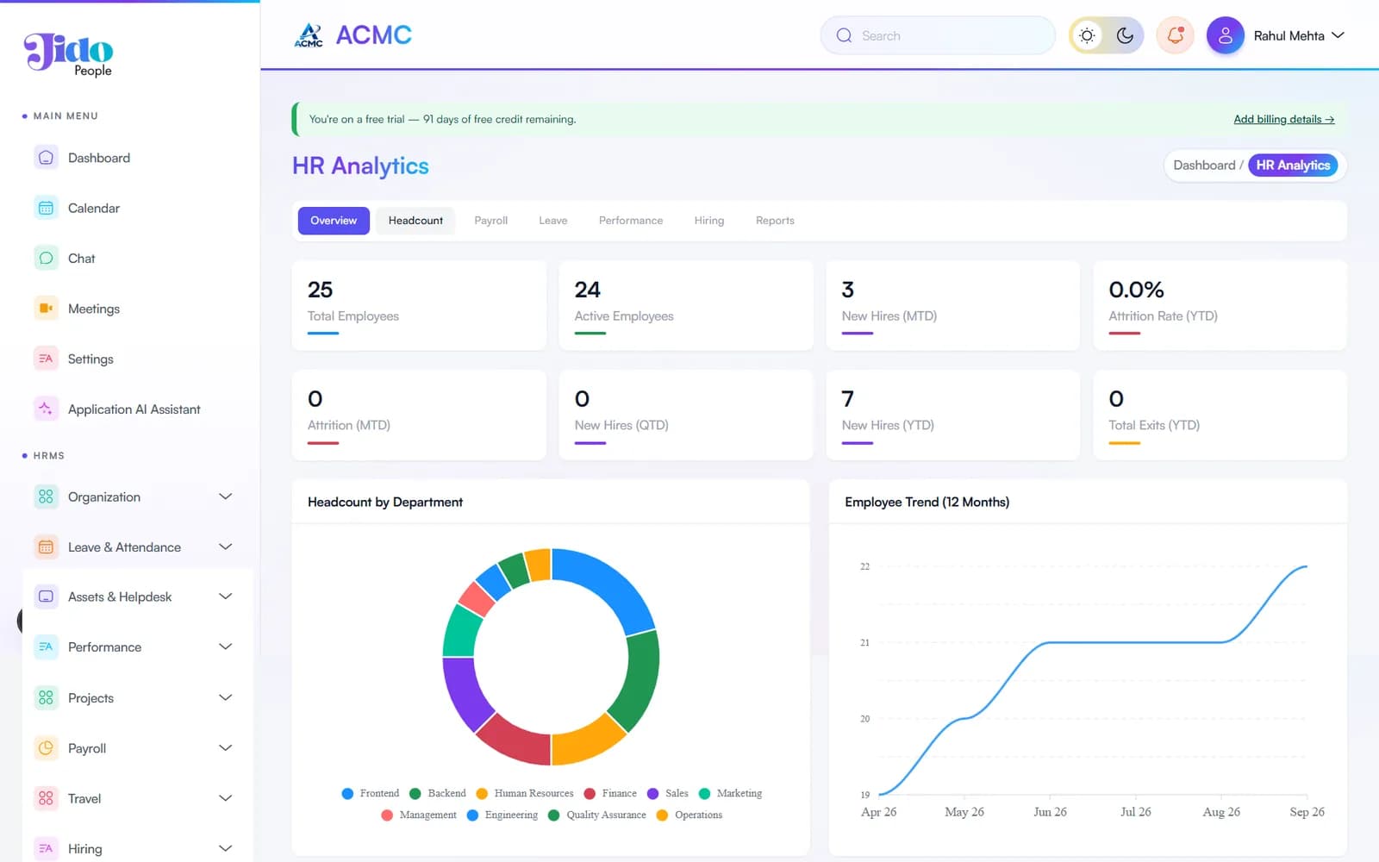
Task: Click the Meetings camera icon
Action: [46, 308]
